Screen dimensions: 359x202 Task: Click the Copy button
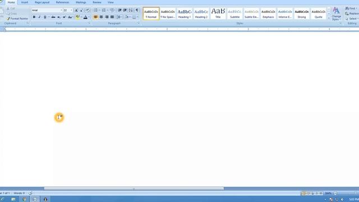coord(12,13)
